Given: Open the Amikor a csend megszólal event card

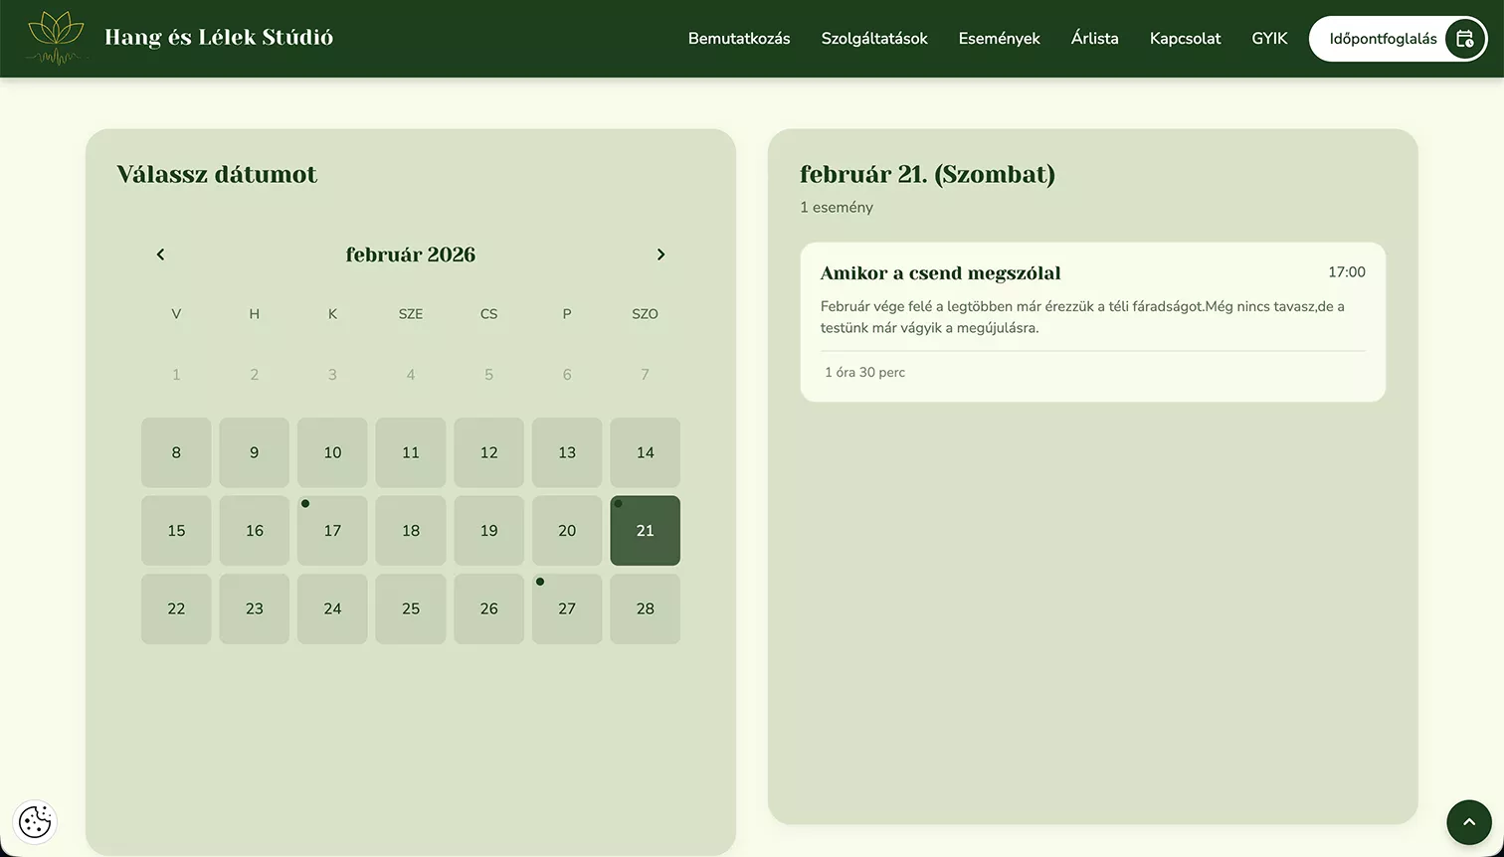Looking at the screenshot, I should [x=1093, y=322].
